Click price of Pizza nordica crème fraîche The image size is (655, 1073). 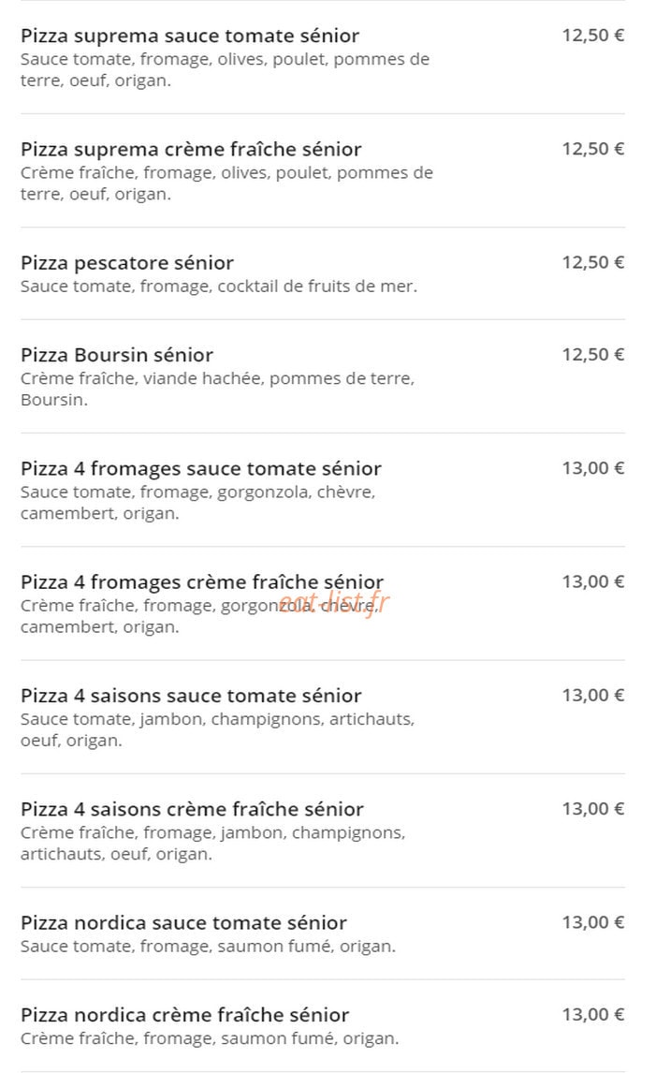coord(593,1015)
